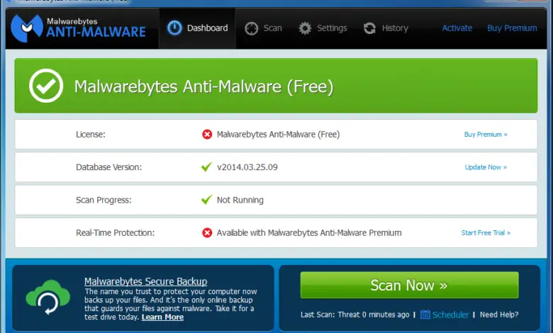Viewport: 553px width, 333px height.
Task: Click the Secure Backup description paragraph
Action: click(171, 304)
